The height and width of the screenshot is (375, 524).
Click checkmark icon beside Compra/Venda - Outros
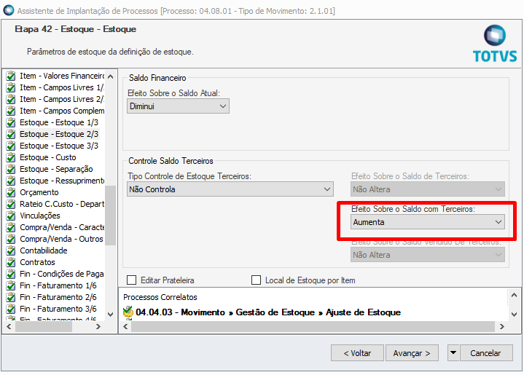[x=11, y=240]
